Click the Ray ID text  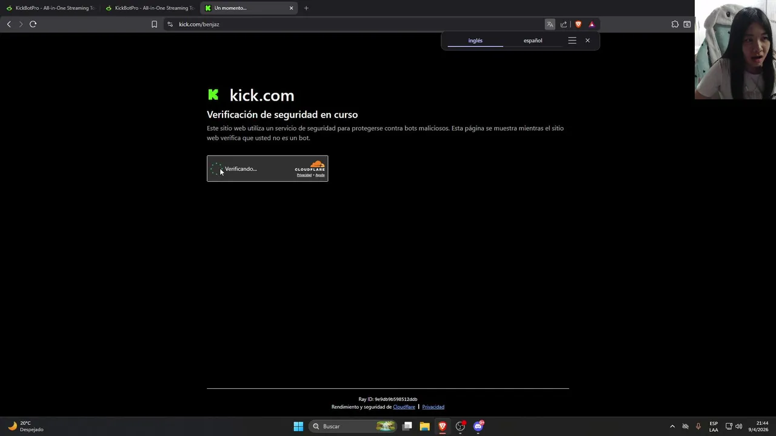pos(388,399)
